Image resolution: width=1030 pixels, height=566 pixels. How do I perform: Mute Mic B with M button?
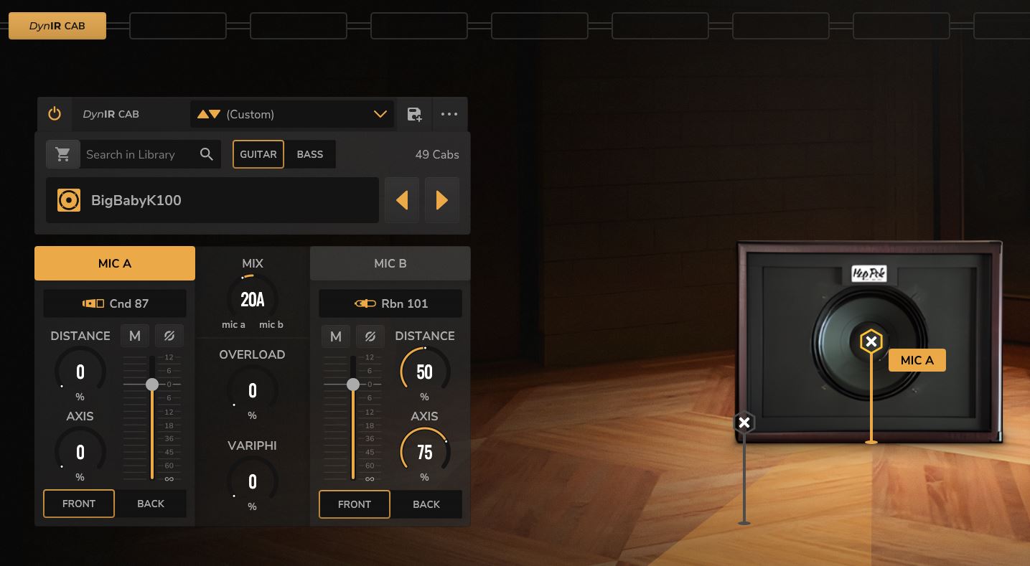point(336,336)
